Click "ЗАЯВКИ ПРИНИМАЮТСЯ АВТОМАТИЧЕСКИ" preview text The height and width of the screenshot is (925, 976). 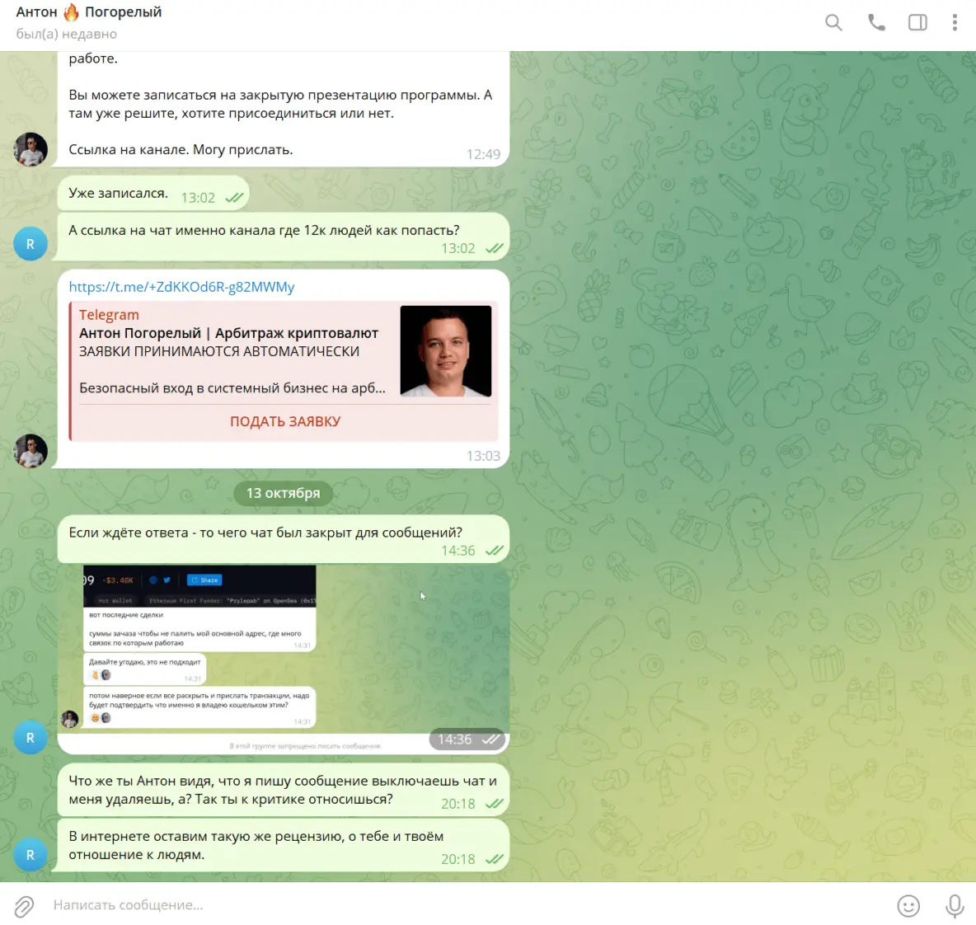coord(219,352)
